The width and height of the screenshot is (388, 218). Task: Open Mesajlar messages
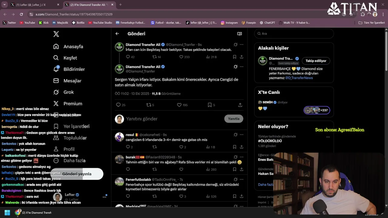(x=67, y=81)
